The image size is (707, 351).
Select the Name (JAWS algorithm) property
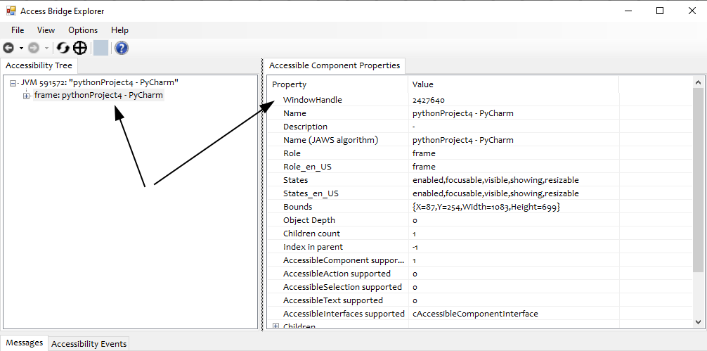(x=330, y=140)
